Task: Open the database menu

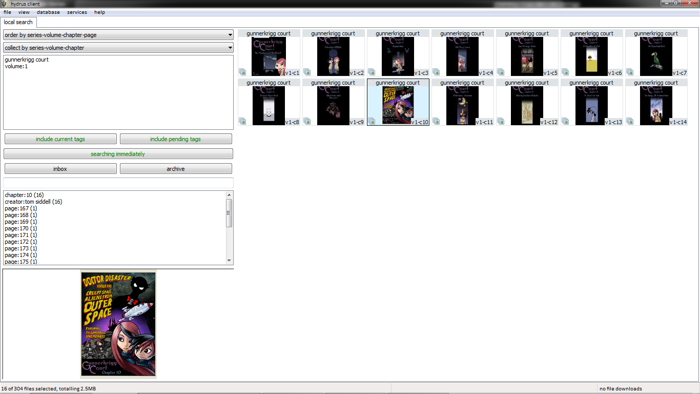Action: (48, 12)
